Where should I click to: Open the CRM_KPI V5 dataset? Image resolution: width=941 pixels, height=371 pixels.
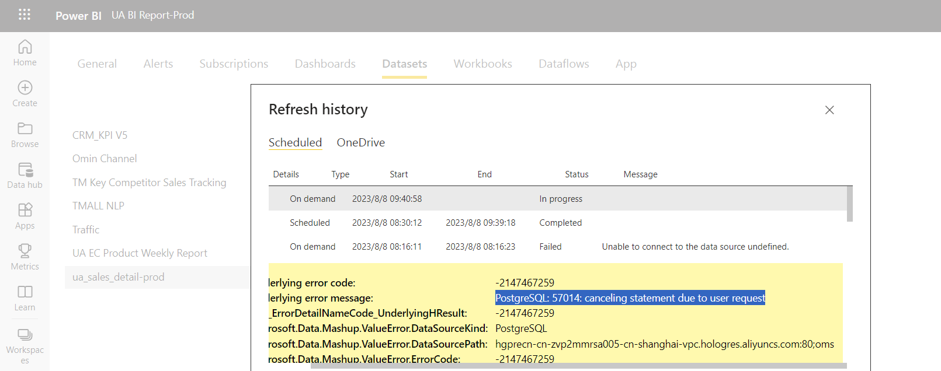[100, 135]
